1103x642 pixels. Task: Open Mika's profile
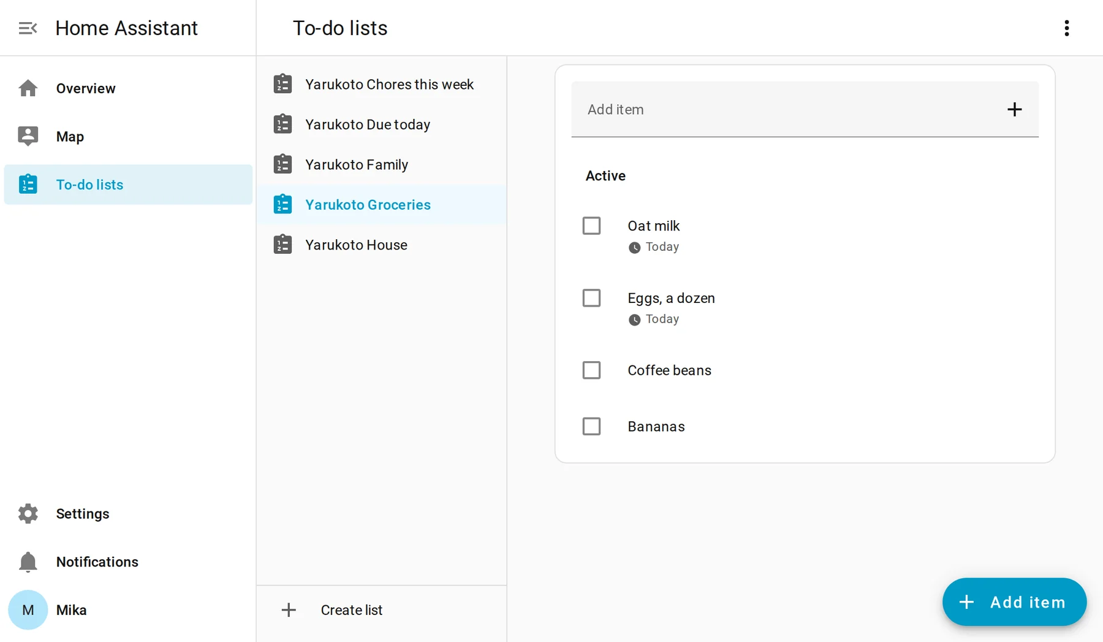click(128, 610)
